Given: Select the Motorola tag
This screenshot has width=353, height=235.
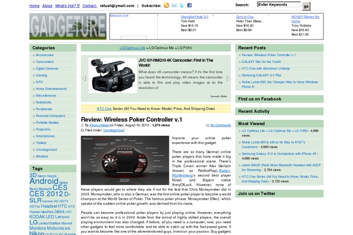Looking at the screenshot, I should pos(55,229).
